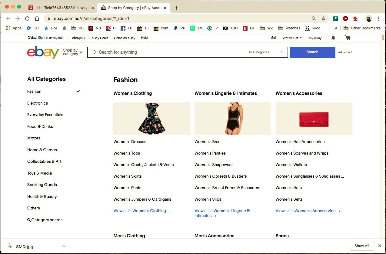386x254 pixels.
Task: Expand the SMQ.jpg download options chevron
Action: click(64, 246)
